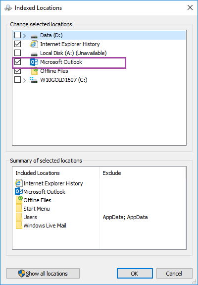Select Data (D:) tree label
This screenshot has height=285, width=198.
[51, 35]
